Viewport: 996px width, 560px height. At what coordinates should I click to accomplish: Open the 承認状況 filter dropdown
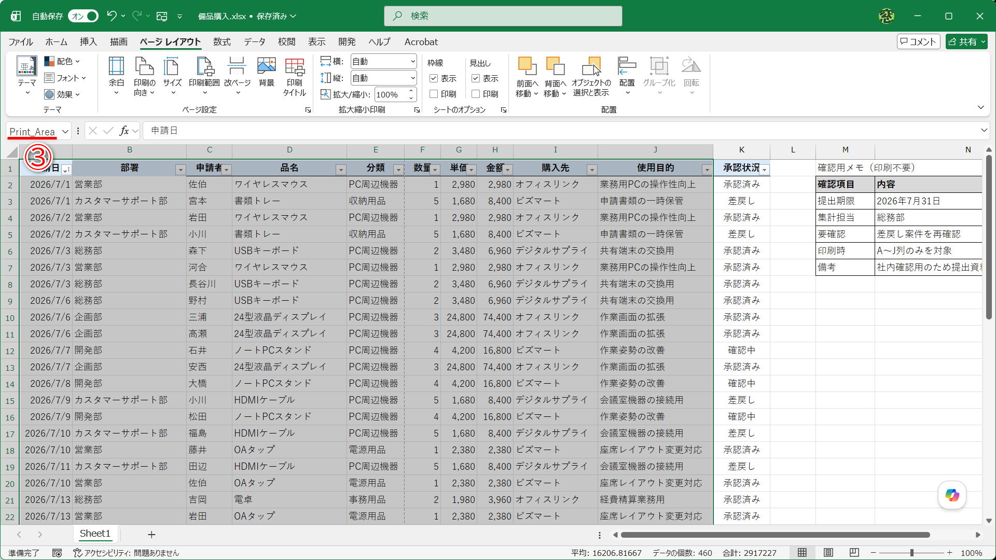764,170
